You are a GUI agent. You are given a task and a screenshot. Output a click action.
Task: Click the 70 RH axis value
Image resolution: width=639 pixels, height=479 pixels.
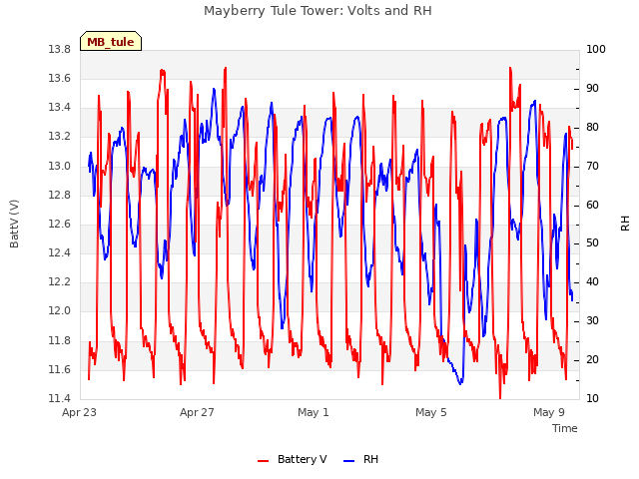(592, 167)
